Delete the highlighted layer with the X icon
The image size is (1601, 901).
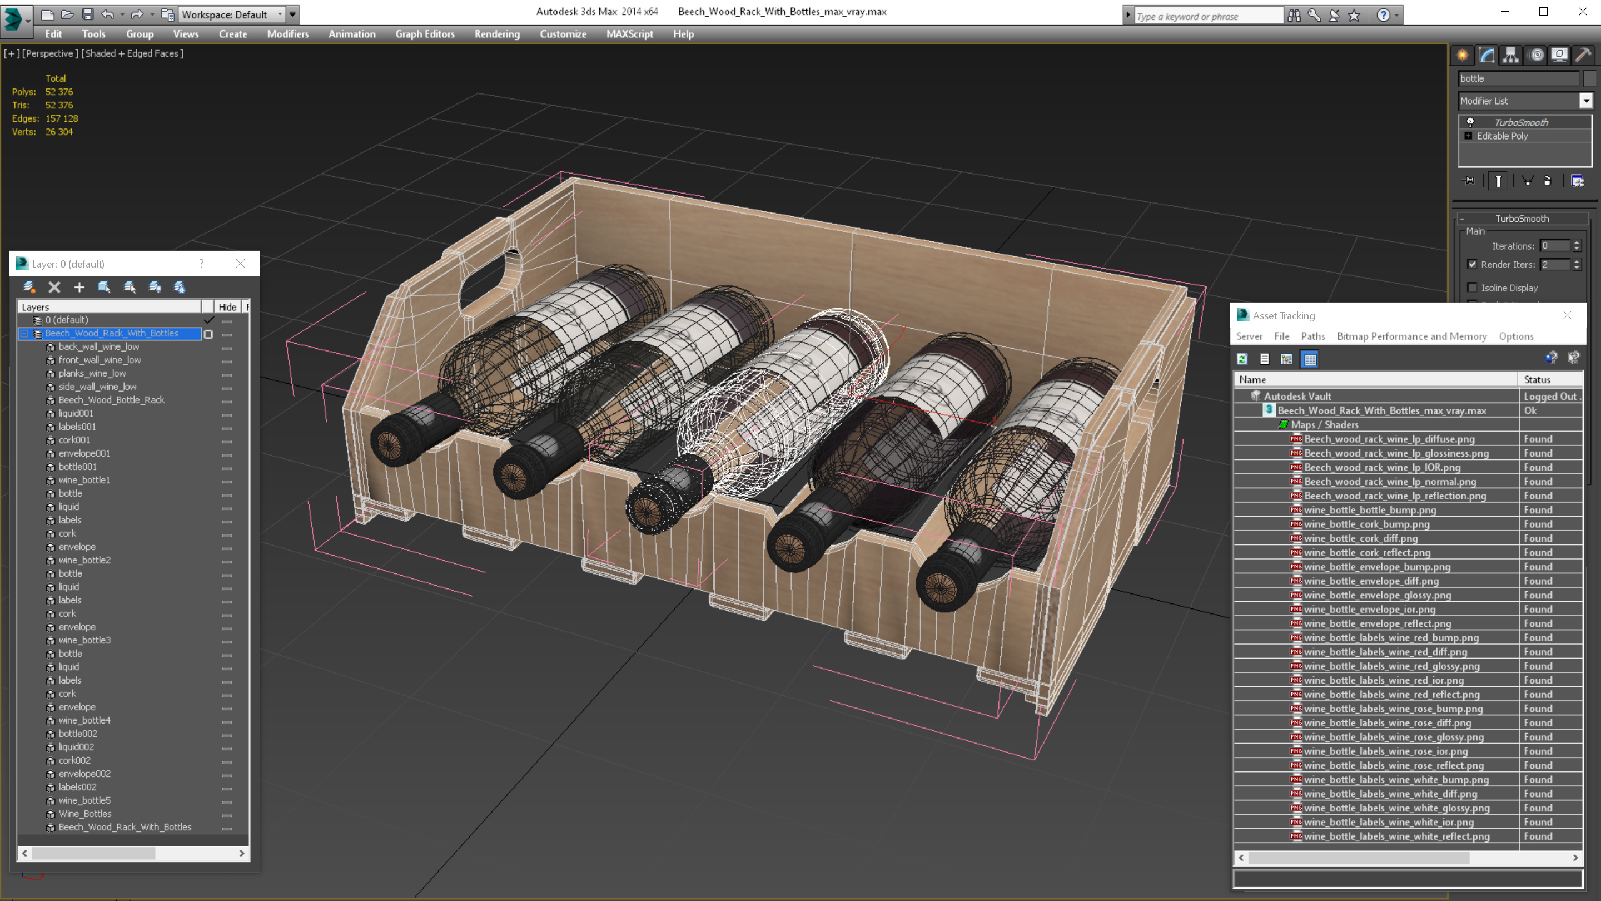54,288
